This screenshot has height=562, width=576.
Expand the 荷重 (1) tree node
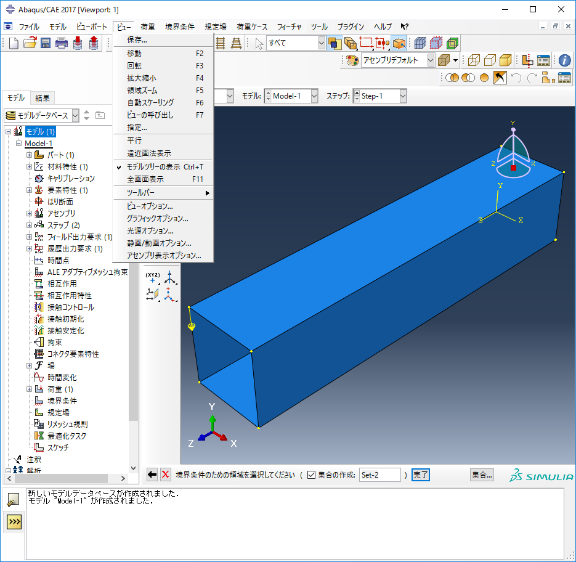[x=29, y=389]
